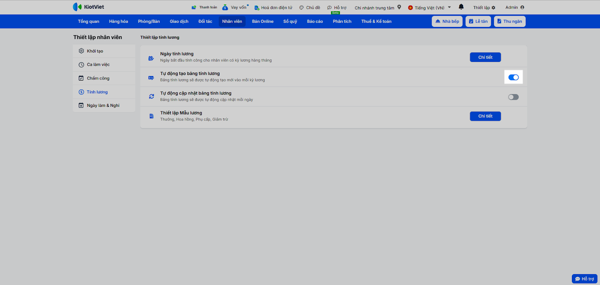
Task: Open the notifications bell
Action: pos(461,7)
